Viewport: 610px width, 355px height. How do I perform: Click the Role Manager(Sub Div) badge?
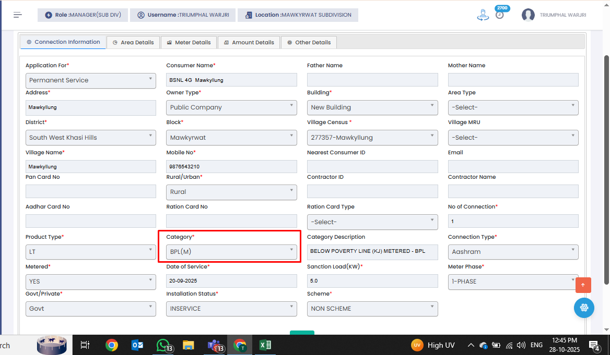click(83, 15)
